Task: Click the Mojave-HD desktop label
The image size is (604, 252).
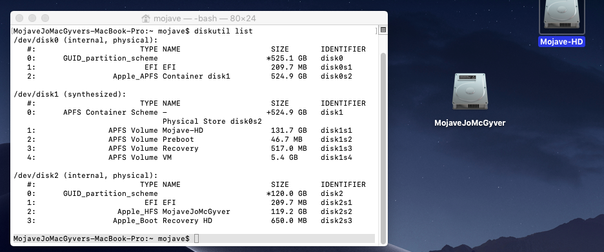Action: click(561, 41)
